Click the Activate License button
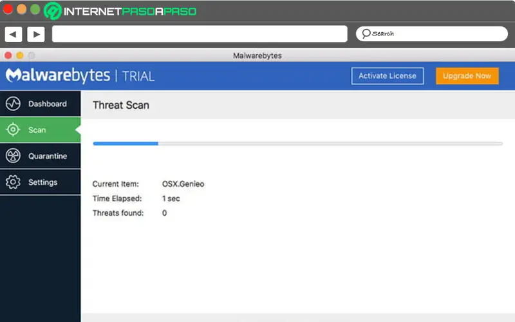The height and width of the screenshot is (322, 515). click(388, 76)
